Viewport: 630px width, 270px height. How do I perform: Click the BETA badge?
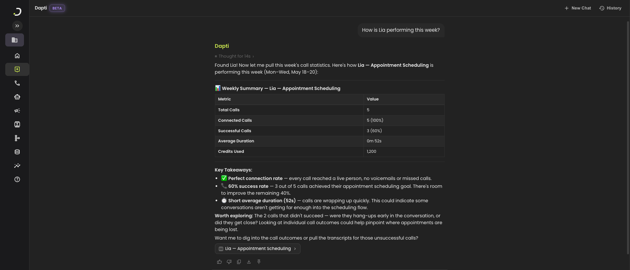click(57, 8)
